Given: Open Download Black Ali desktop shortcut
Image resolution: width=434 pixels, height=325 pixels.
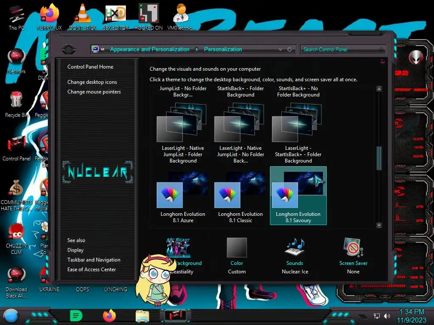Looking at the screenshot, I should point(17,282).
